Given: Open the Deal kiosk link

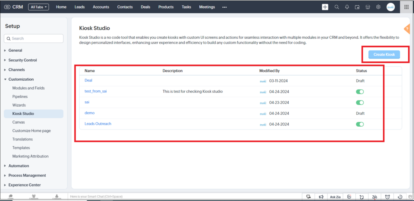Looking at the screenshot, I should pos(89,80).
